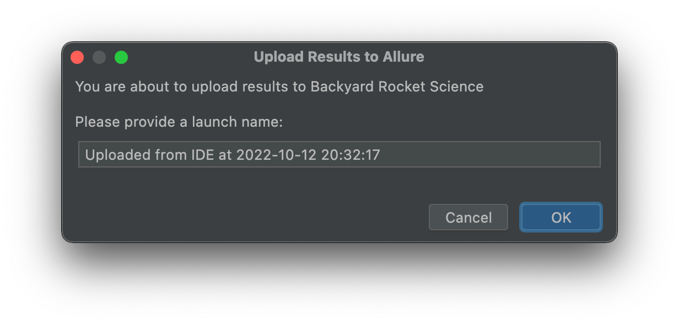
Task: Click the Upload Results to Allure title
Action: 339,57
